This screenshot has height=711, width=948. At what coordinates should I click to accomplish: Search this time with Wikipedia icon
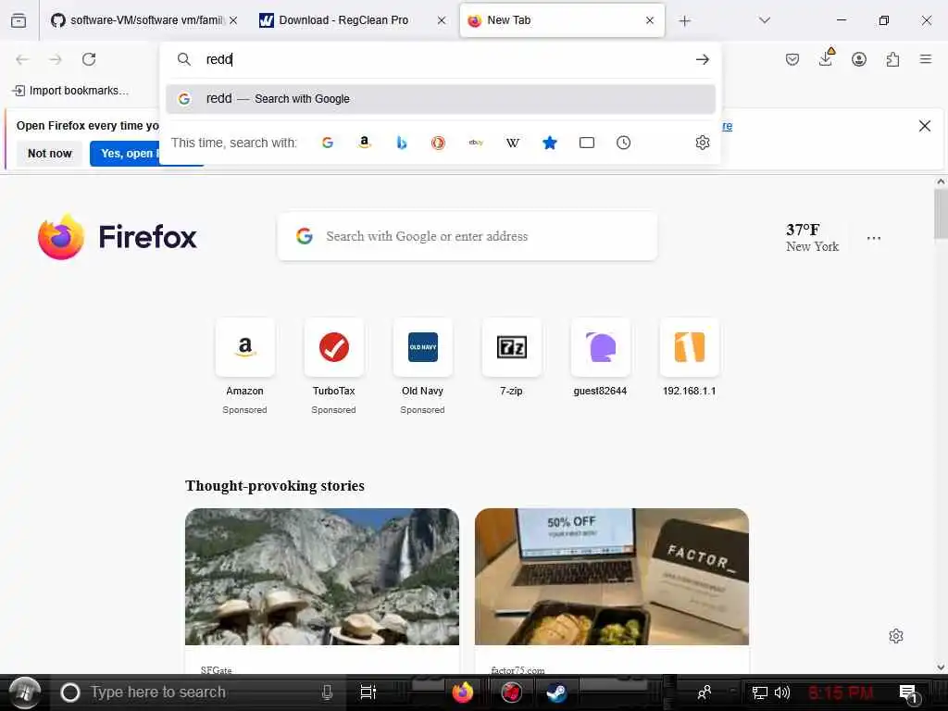coord(513,143)
